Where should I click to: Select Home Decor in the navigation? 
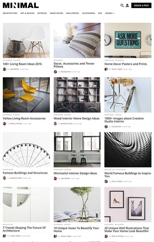click(x=56, y=13)
